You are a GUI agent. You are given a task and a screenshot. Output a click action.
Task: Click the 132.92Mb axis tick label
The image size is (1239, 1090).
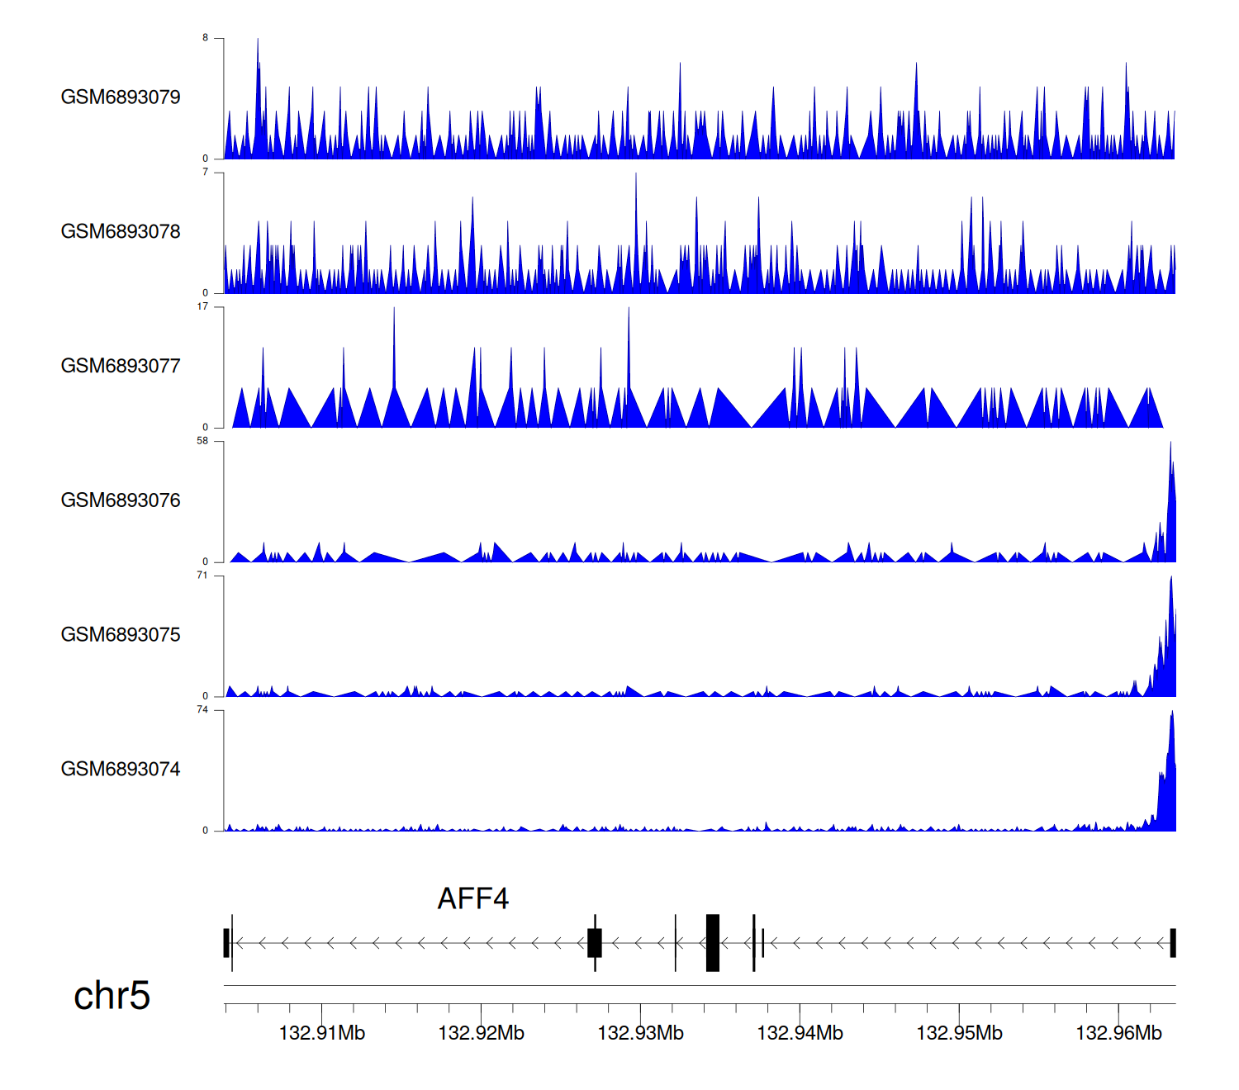pos(481,1033)
